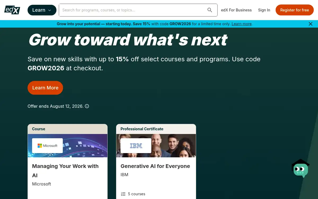Click the 5 courses list icon
Screen dimensions: 318x199
[x=123, y=194]
